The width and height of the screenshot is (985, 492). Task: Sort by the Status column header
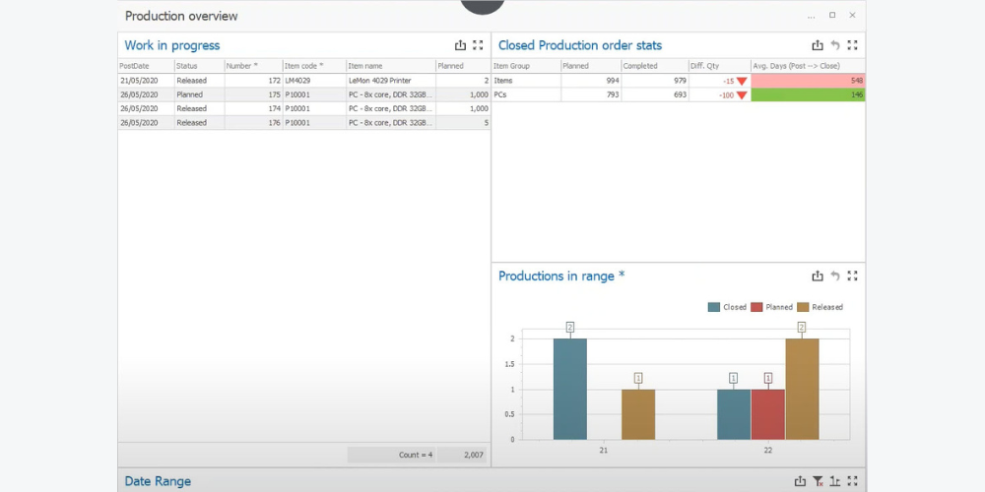[199, 66]
